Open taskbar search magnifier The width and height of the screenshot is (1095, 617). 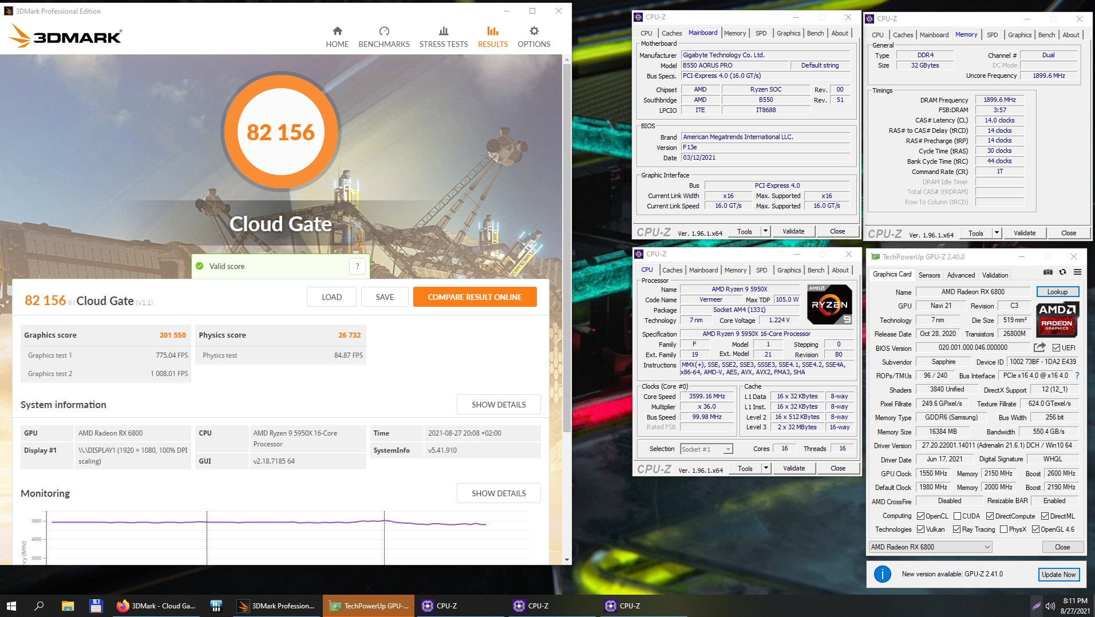click(x=39, y=606)
